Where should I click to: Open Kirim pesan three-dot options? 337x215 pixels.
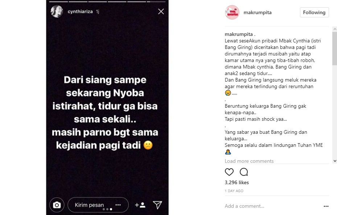pyautogui.click(x=118, y=205)
